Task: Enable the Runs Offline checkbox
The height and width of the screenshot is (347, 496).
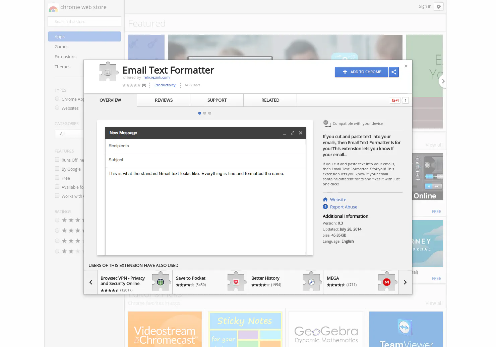Action: click(57, 160)
